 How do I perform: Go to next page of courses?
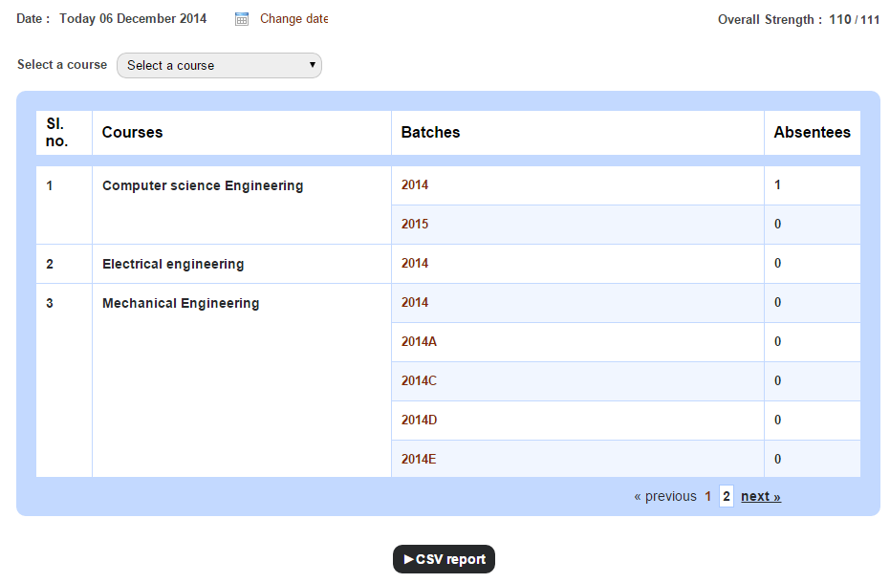tap(760, 496)
